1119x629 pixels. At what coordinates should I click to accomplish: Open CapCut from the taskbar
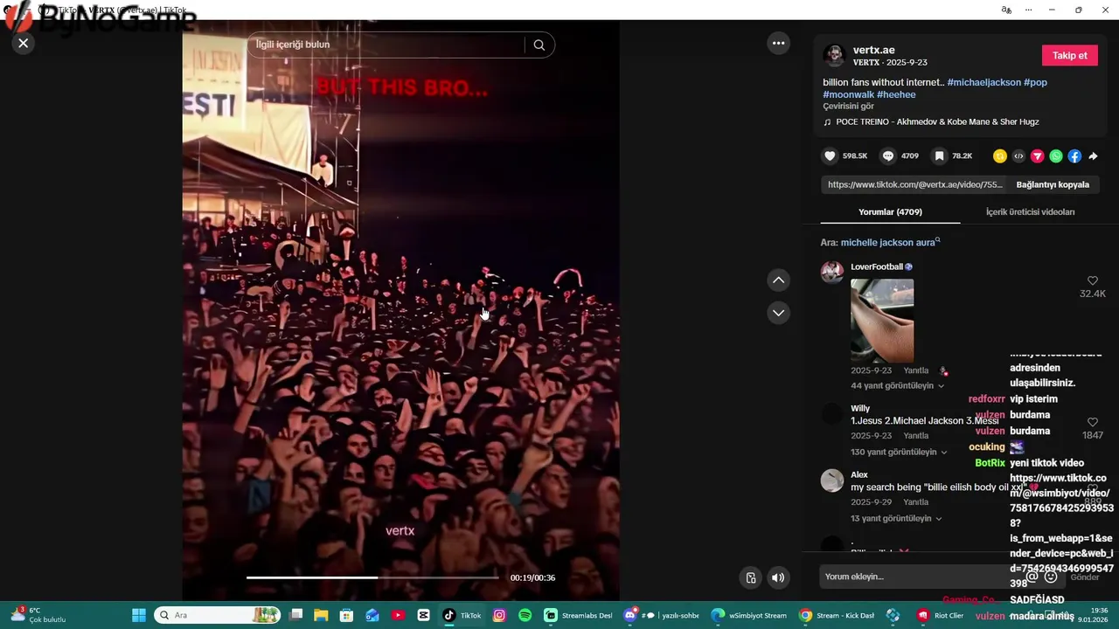[x=424, y=615]
